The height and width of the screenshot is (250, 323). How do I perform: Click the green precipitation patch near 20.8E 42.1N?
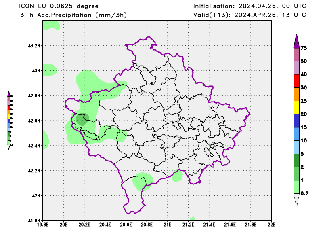143,182
